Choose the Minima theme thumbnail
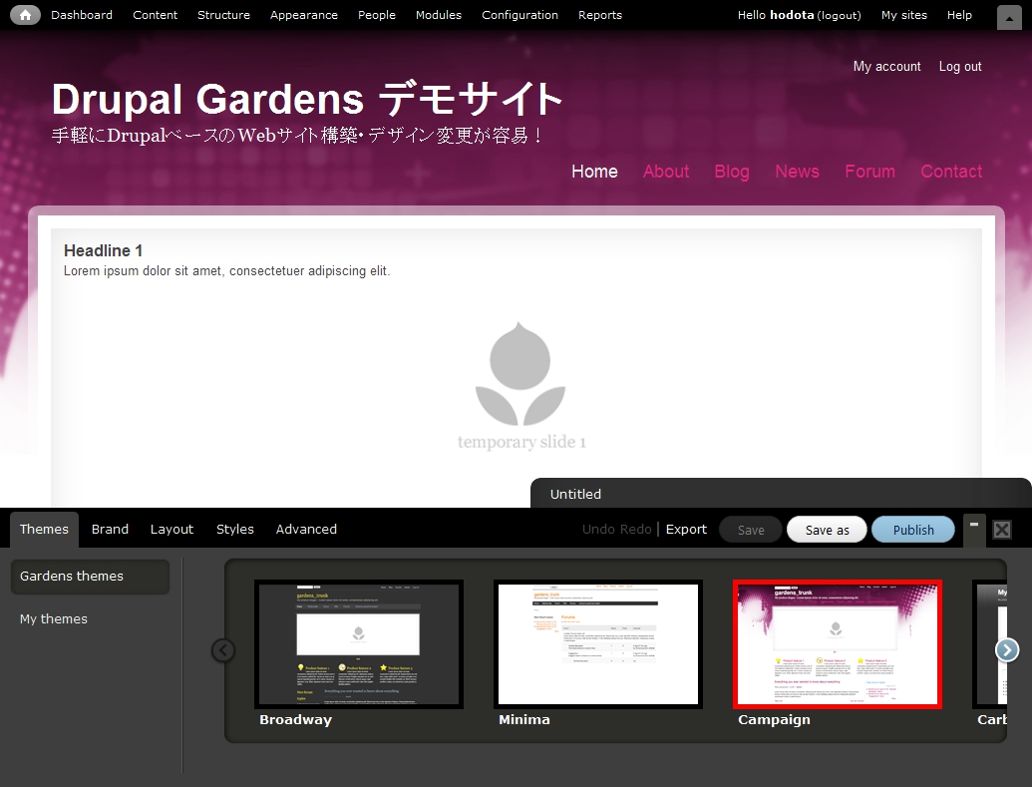Viewport: 1032px width, 787px height. 597,644
